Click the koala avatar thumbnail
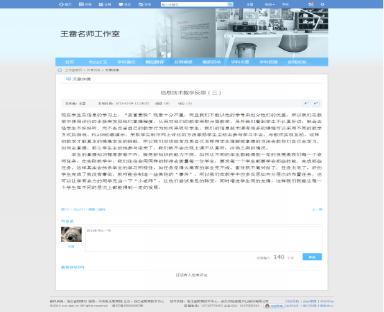The image size is (384, 312). 71,235
